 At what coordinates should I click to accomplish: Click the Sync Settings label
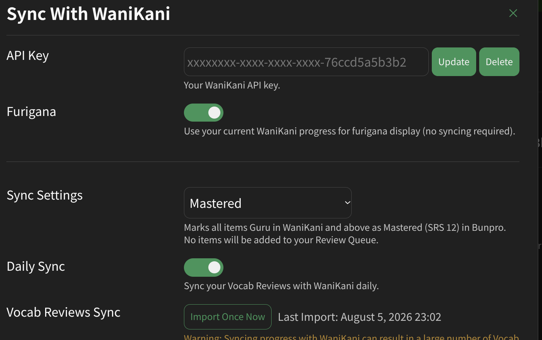[x=45, y=195]
